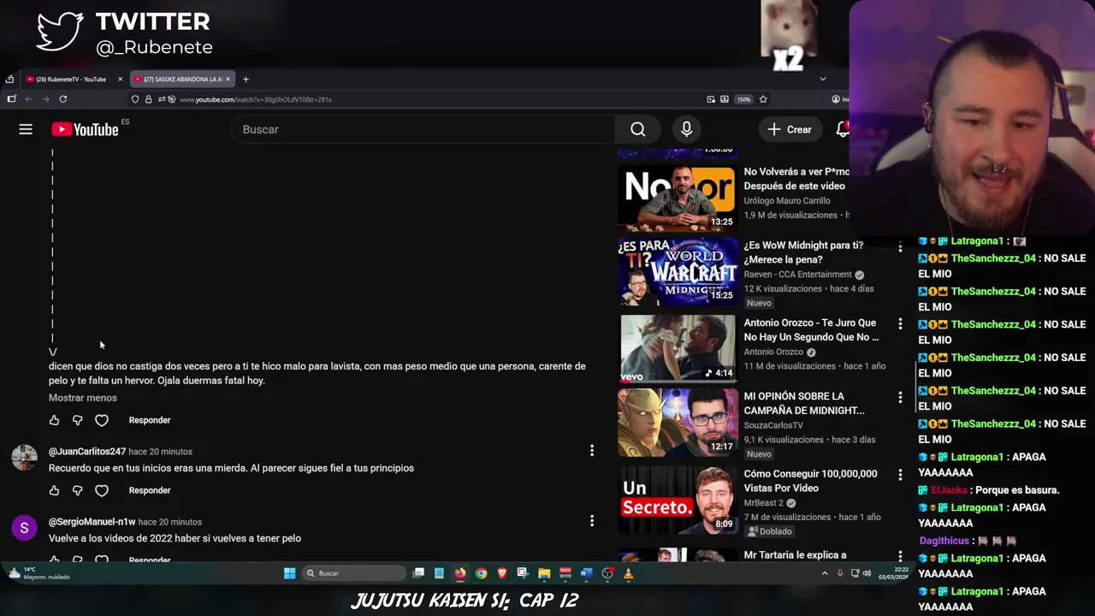Open the volume control in system tray
This screenshot has width=1095, height=616.
(x=867, y=573)
